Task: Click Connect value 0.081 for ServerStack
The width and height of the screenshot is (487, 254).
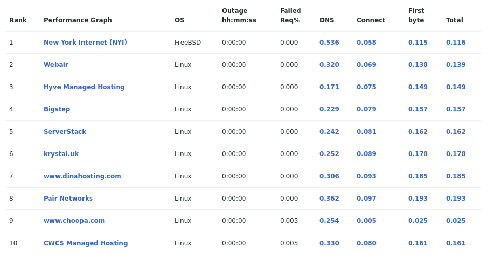Action: [367, 131]
